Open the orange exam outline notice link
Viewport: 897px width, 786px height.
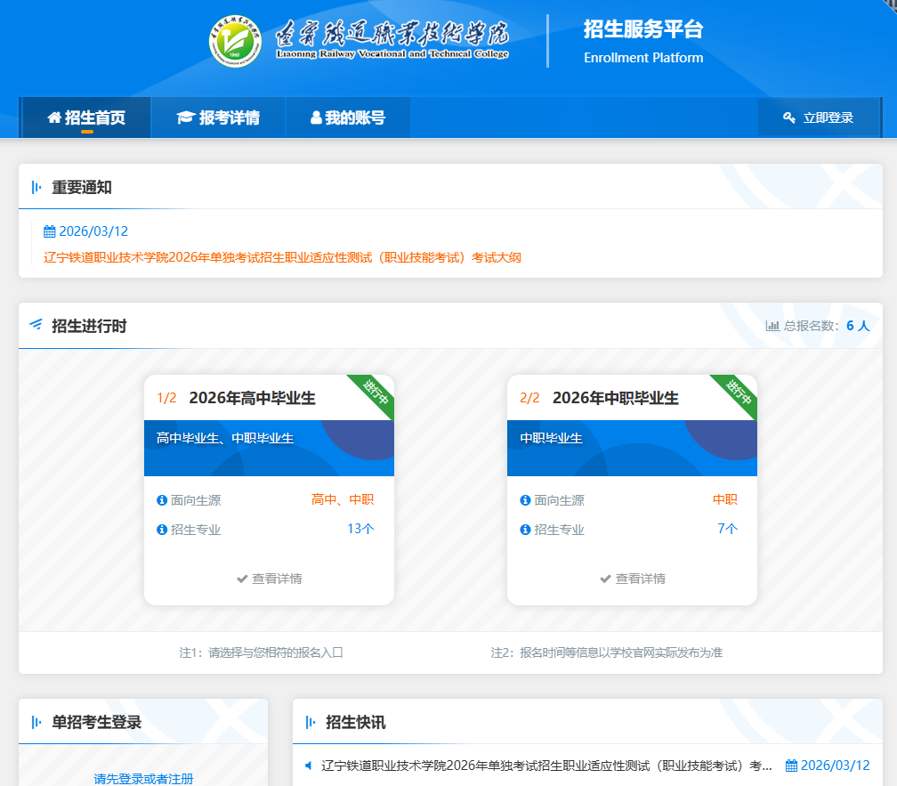tap(282, 258)
